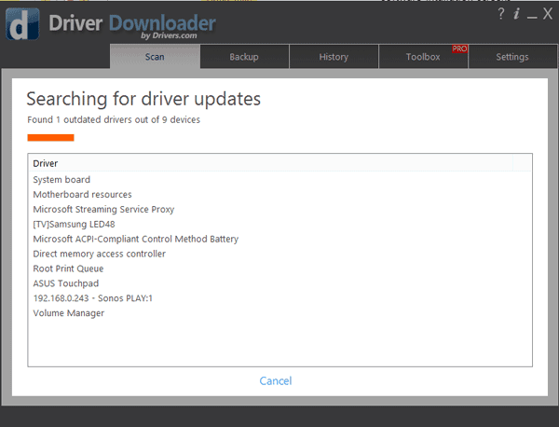559x427 pixels.
Task: Open the Backup tab
Action: [244, 56]
